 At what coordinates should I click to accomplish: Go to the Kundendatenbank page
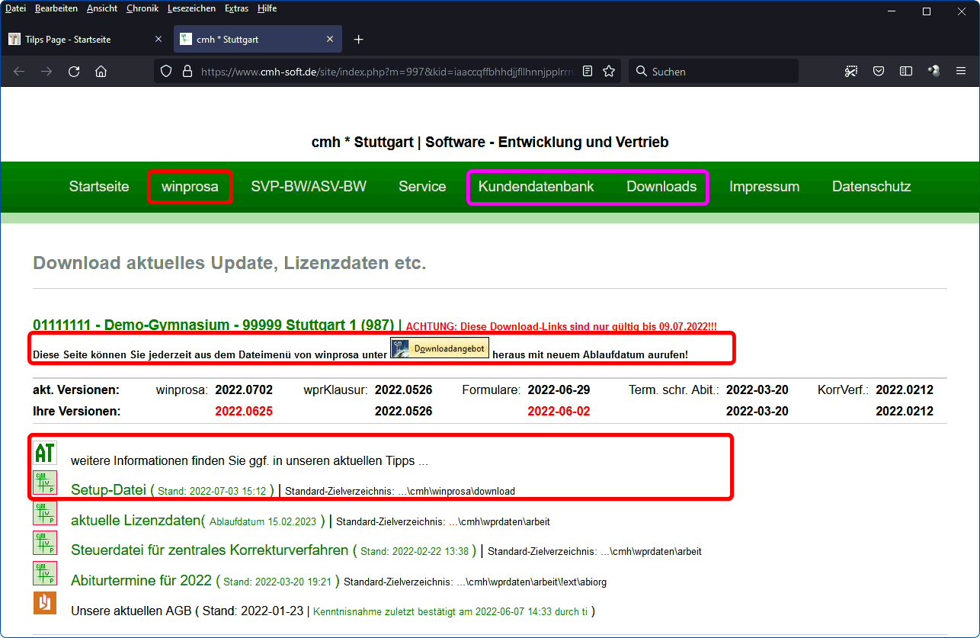pyautogui.click(x=536, y=187)
